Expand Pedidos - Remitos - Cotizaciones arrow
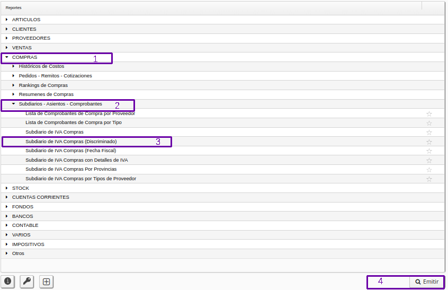 click(x=13, y=75)
